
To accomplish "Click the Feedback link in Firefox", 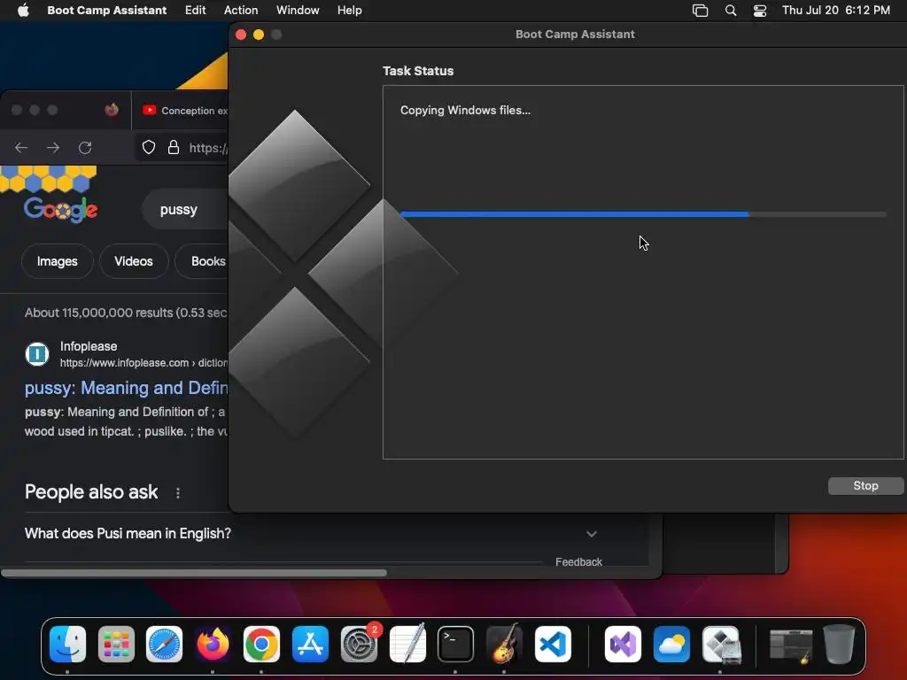I will (578, 562).
